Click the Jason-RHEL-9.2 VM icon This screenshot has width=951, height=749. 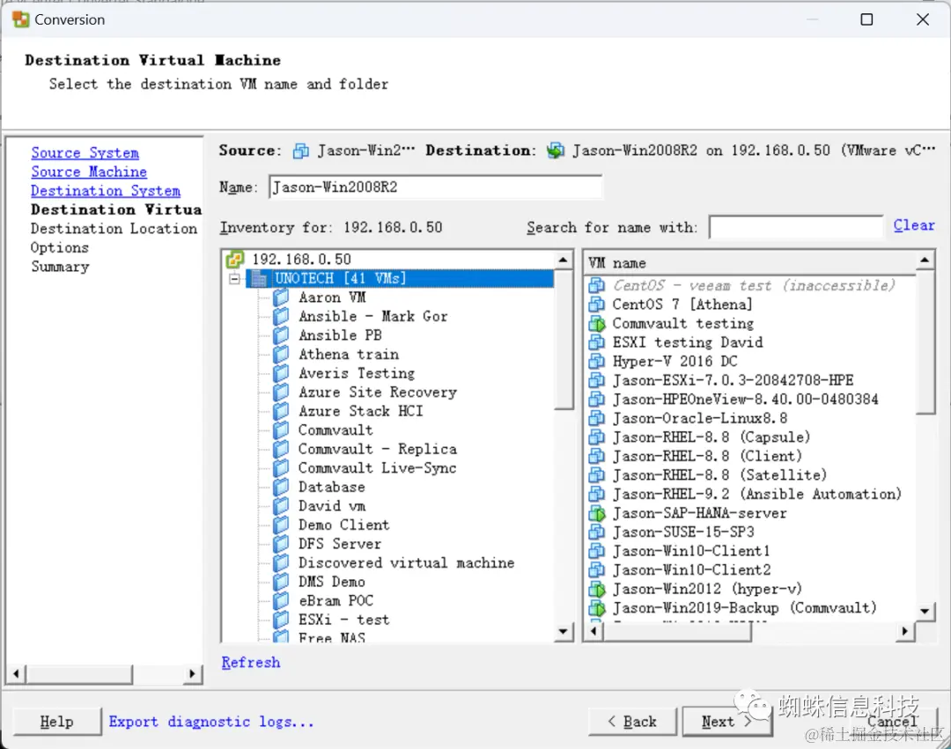point(597,495)
